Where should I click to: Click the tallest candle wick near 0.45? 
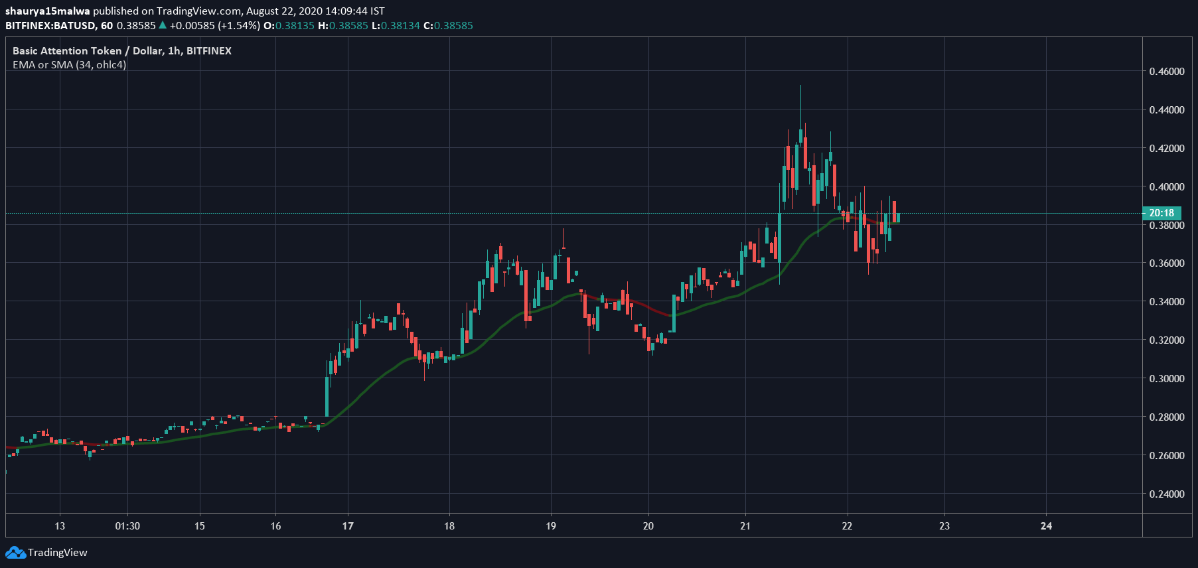click(800, 106)
